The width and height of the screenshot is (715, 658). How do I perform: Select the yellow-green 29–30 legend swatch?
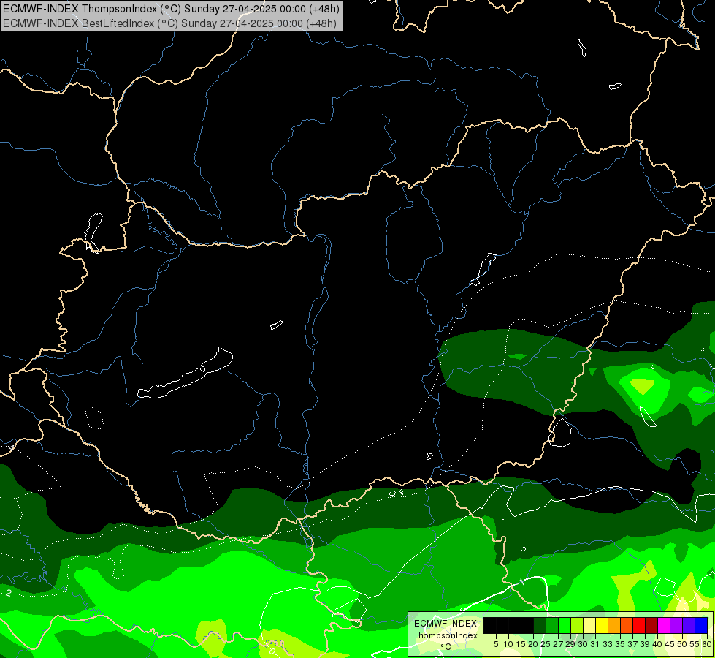point(577,626)
